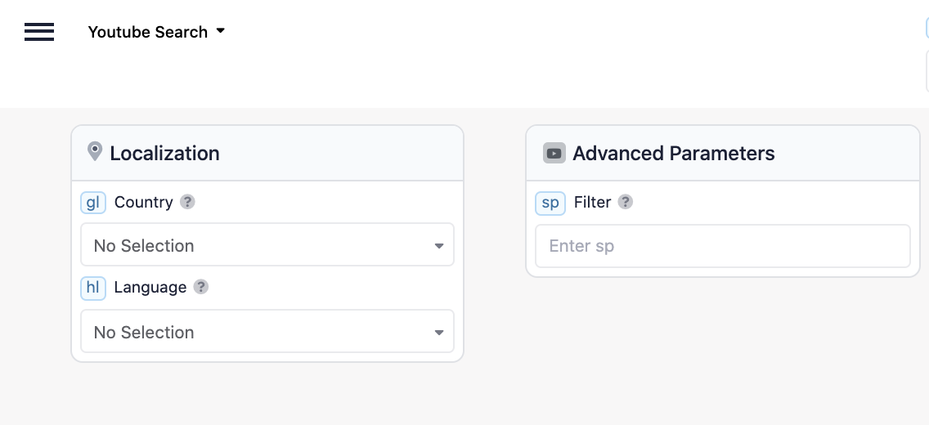
Task: Click the hl parameter badge
Action: click(x=93, y=288)
